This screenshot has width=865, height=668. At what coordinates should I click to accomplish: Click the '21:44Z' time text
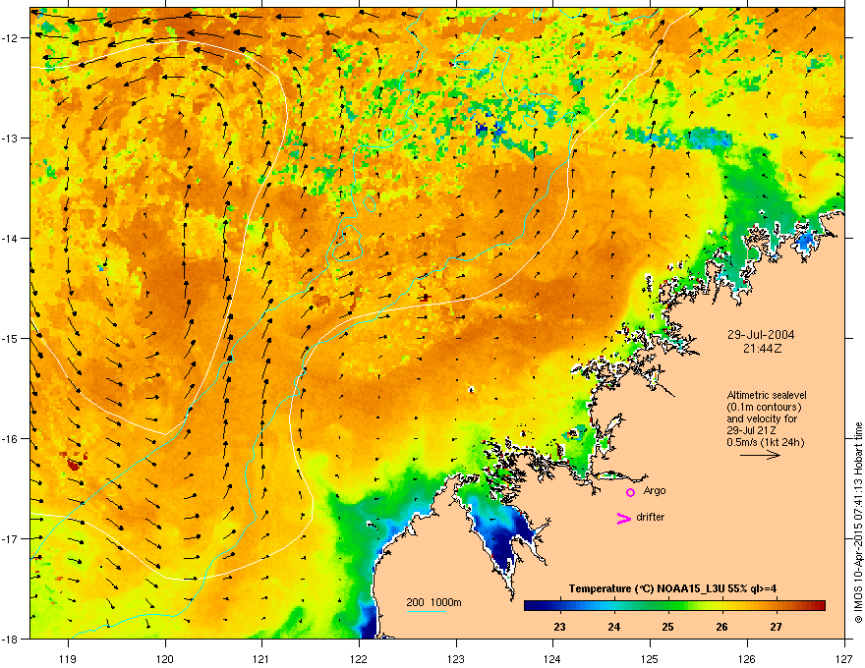(762, 349)
